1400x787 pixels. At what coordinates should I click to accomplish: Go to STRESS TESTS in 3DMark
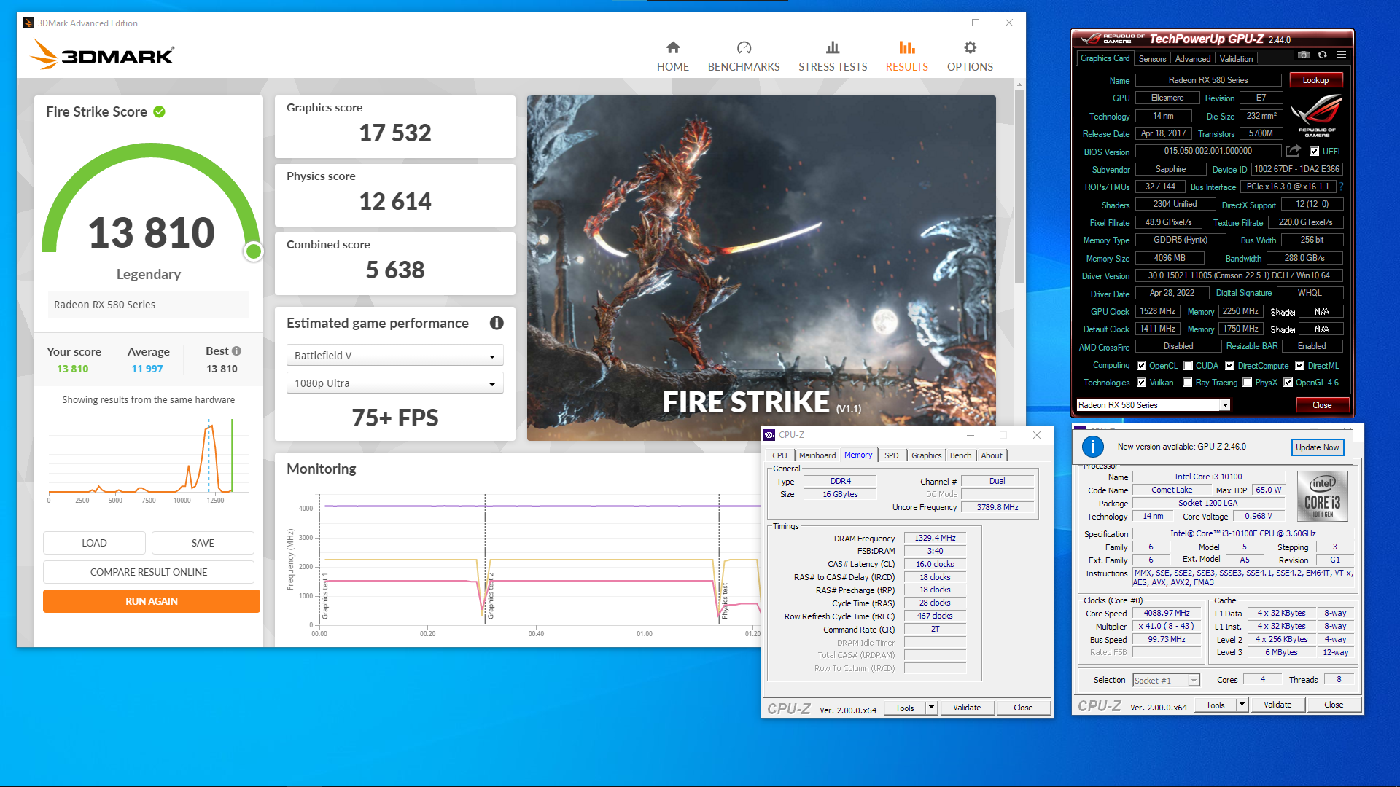pyautogui.click(x=833, y=57)
